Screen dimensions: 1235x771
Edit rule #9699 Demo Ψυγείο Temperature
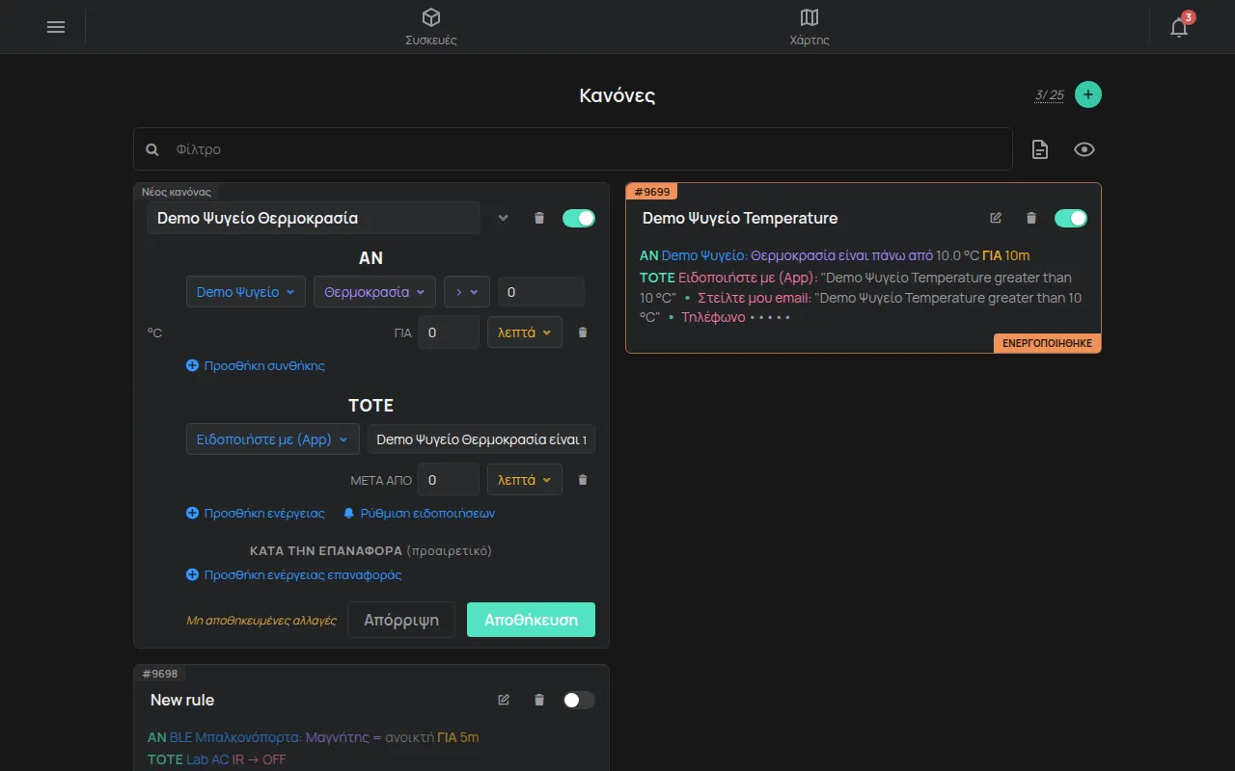(x=996, y=218)
